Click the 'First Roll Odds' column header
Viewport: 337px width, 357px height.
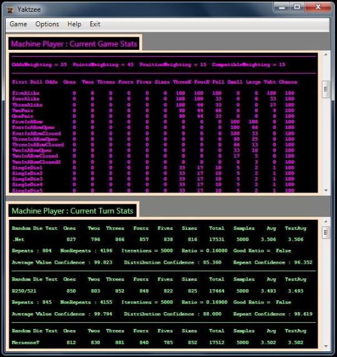[x=35, y=82]
